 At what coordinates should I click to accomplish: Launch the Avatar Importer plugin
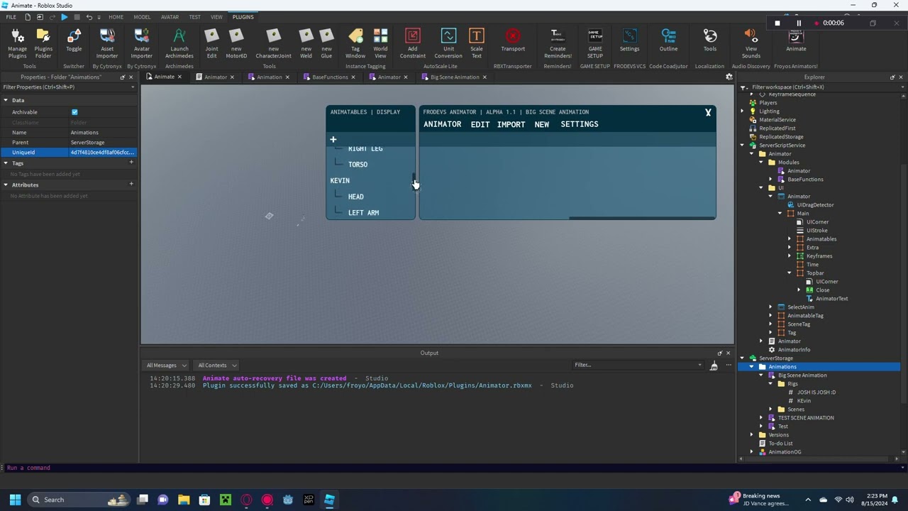pyautogui.click(x=141, y=44)
